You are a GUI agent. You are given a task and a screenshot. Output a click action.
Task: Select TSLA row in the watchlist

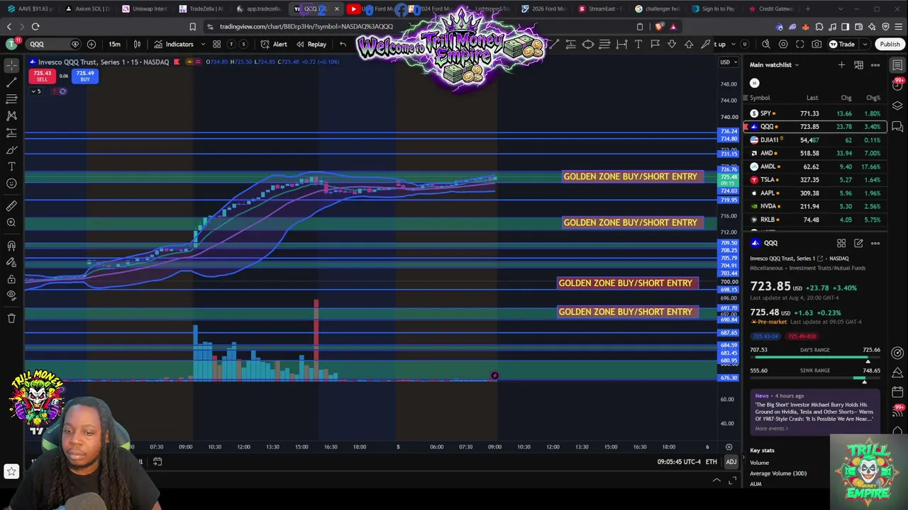pyautogui.click(x=815, y=180)
